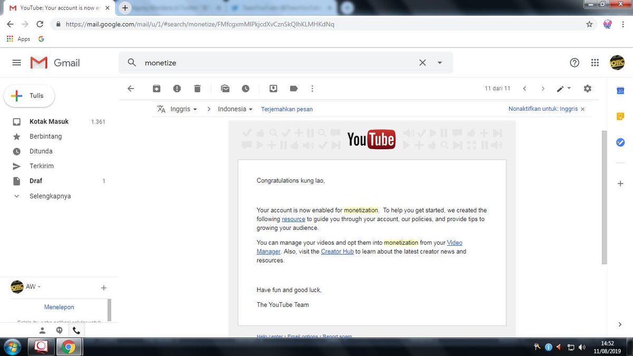Open Google Keep side panel
Viewport: 633px width, 356px height.
coord(620,117)
